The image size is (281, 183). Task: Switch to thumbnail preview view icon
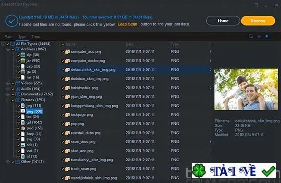pos(267,37)
